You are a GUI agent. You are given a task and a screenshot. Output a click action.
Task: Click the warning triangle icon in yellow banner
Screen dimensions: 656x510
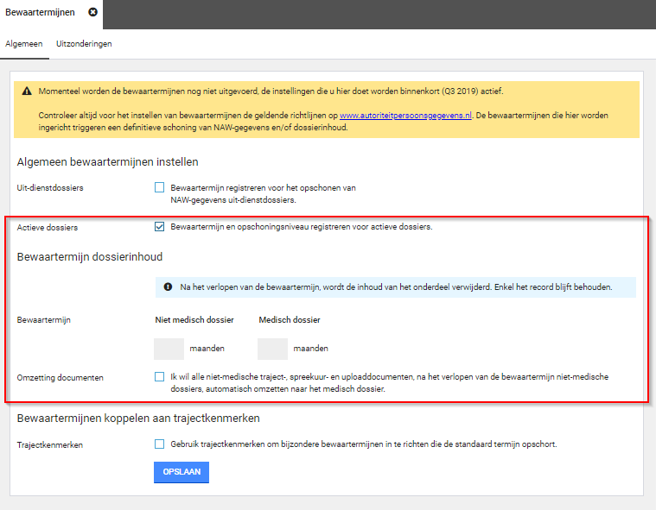27,91
